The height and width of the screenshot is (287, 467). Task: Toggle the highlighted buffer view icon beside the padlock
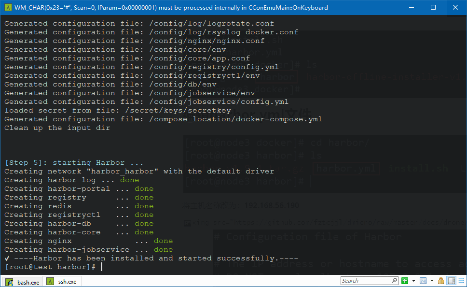(452, 281)
